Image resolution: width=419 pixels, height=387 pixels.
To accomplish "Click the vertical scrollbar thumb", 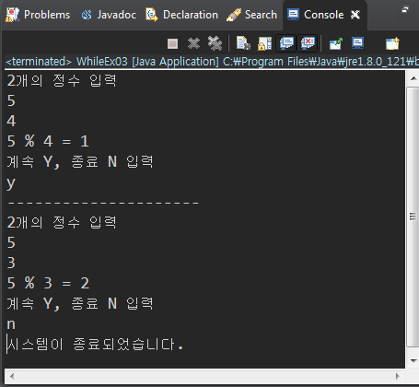I will point(413,217).
